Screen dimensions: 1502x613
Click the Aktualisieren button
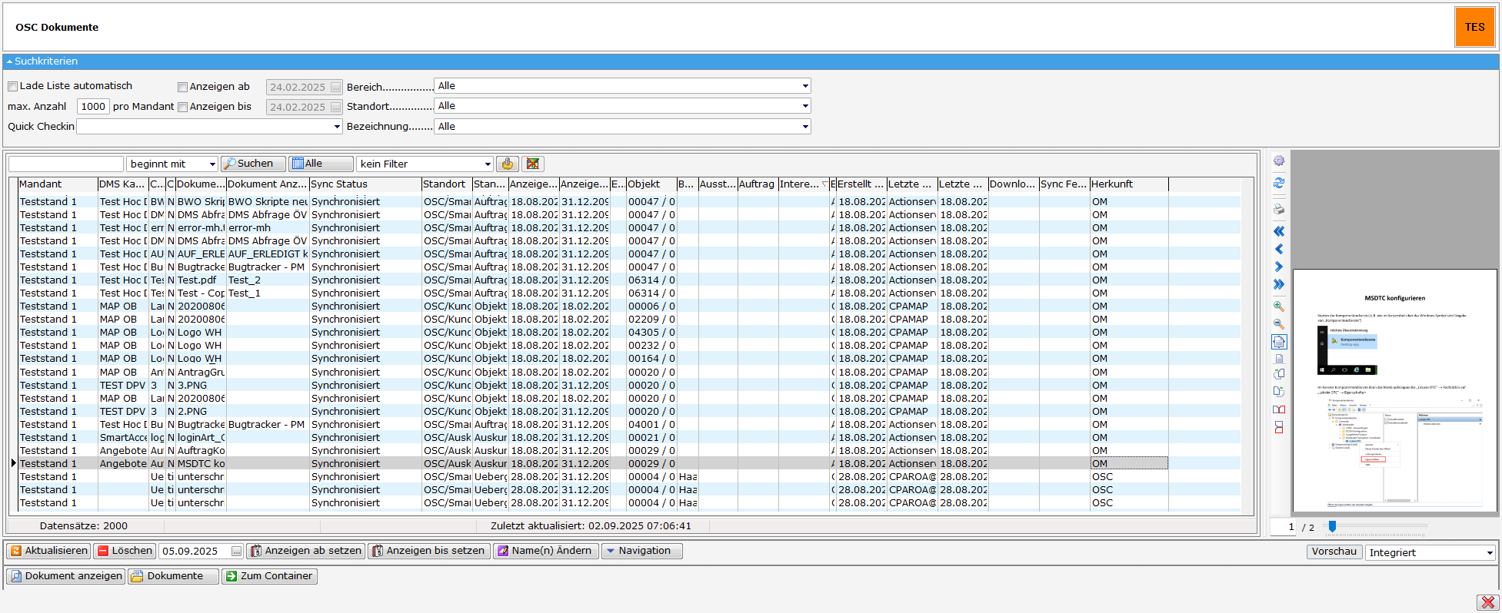pyautogui.click(x=49, y=551)
